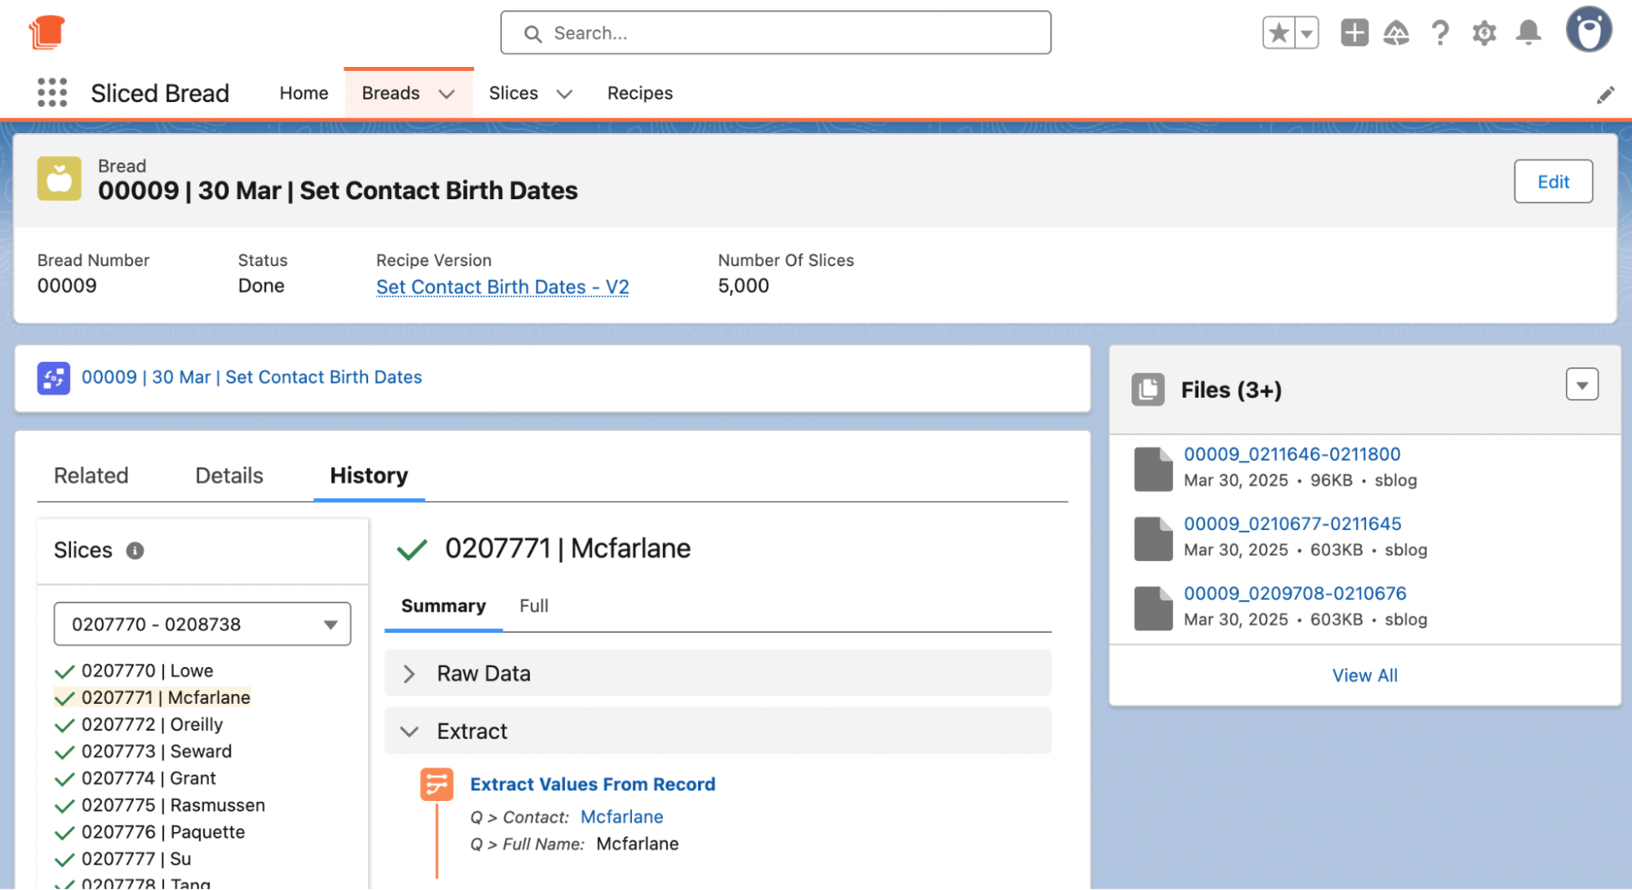Viewport: 1632px width, 890px height.
Task: Open the Trailhead guidance icon
Action: click(1396, 33)
